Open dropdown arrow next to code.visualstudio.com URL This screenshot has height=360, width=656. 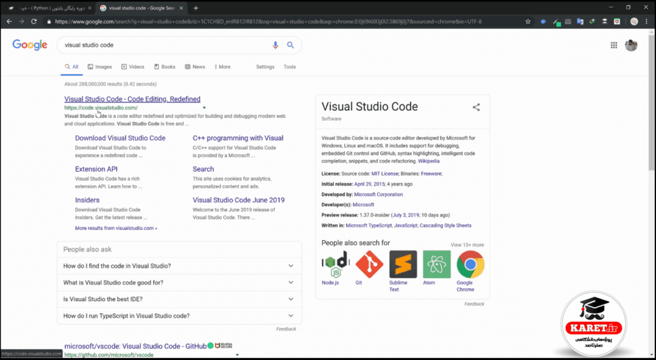click(204, 108)
